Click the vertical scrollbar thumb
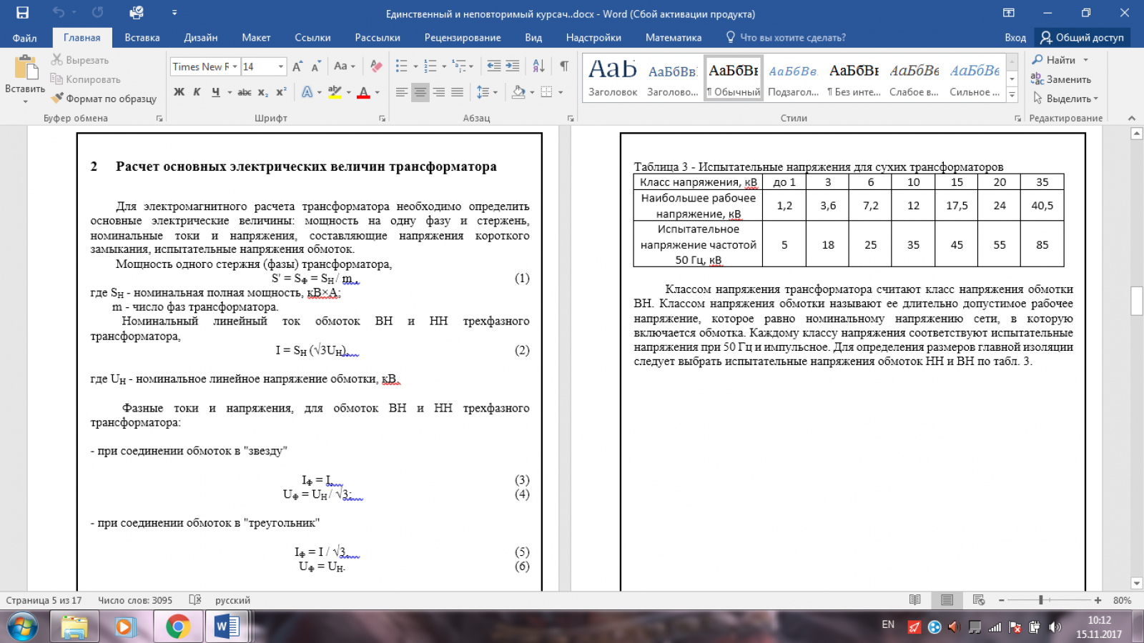Viewport: 1144px width, 643px height. 1136,301
